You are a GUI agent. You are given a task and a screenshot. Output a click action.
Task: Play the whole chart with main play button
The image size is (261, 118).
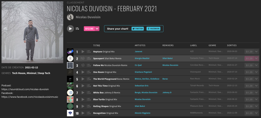(70, 29)
